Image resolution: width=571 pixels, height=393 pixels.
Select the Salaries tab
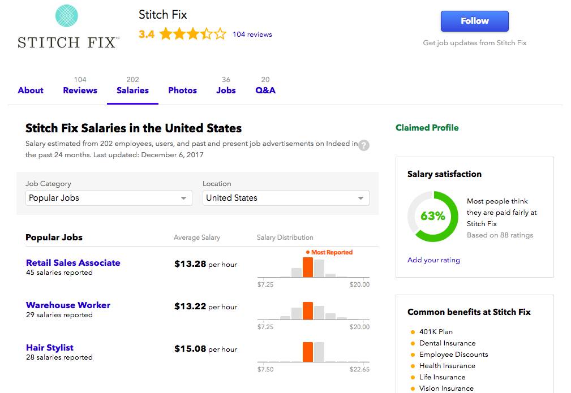(x=132, y=90)
